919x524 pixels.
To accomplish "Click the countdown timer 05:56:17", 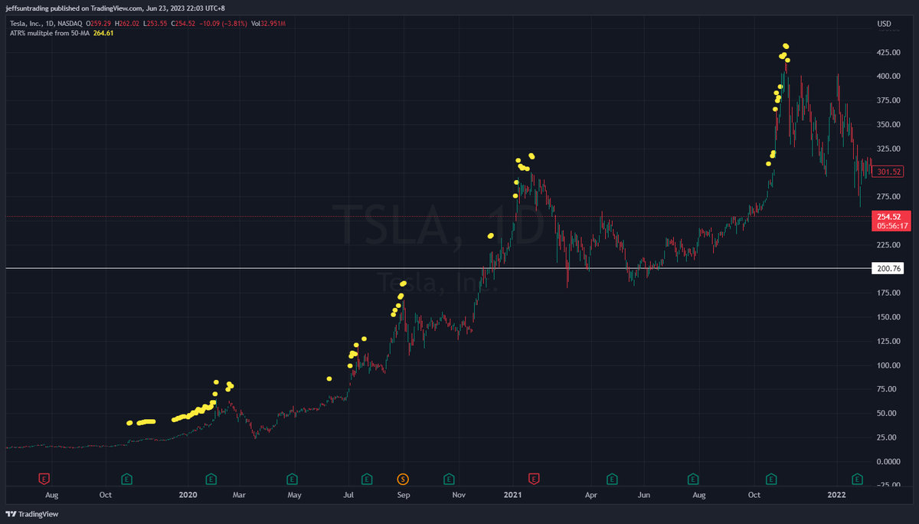I will pos(892,226).
